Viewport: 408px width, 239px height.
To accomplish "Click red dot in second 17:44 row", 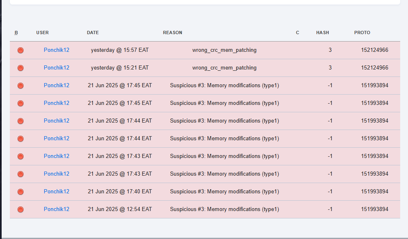I will pyautogui.click(x=21, y=138).
